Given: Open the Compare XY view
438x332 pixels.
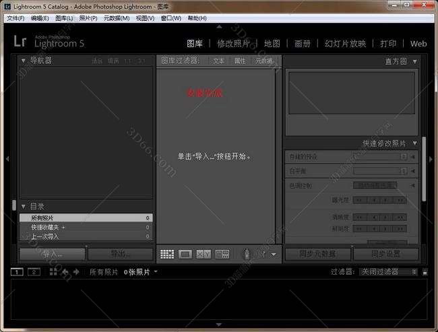Looking at the screenshot, I should [204, 254].
